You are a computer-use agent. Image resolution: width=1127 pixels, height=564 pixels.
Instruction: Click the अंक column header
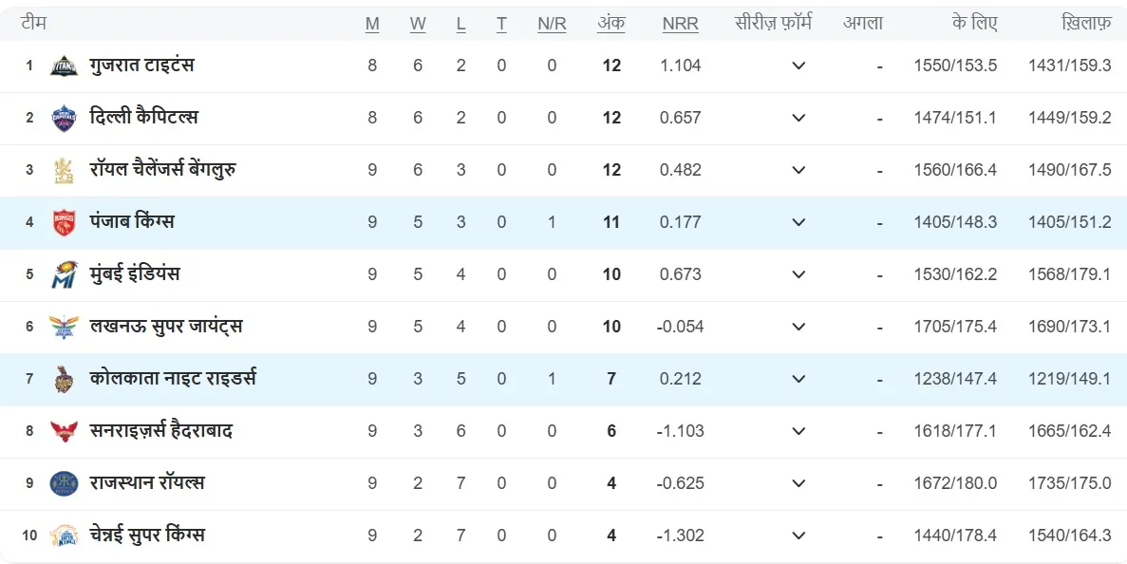(610, 24)
